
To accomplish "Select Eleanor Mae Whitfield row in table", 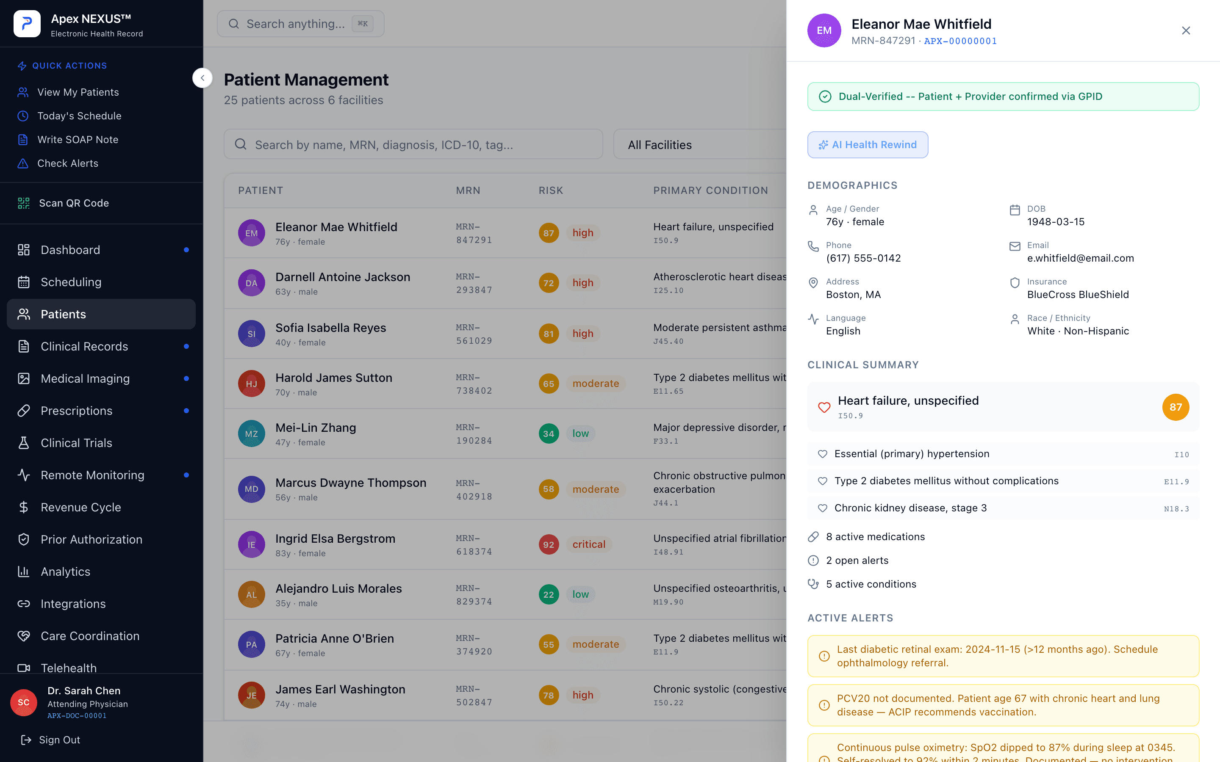I will point(505,233).
